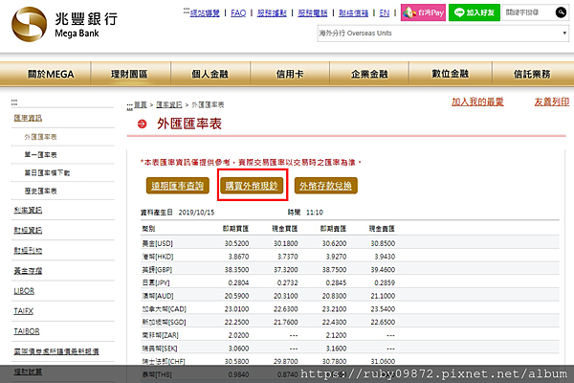Select 歷史匯率表 in sidebar submenu
574x383 pixels.
[x=40, y=191]
